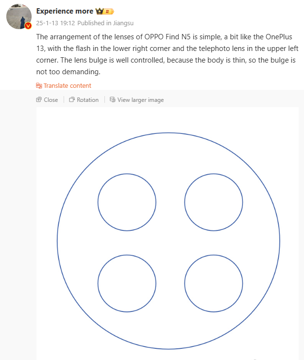Click the top-left small circle in the drawing
304x360 pixels.
(x=127, y=202)
